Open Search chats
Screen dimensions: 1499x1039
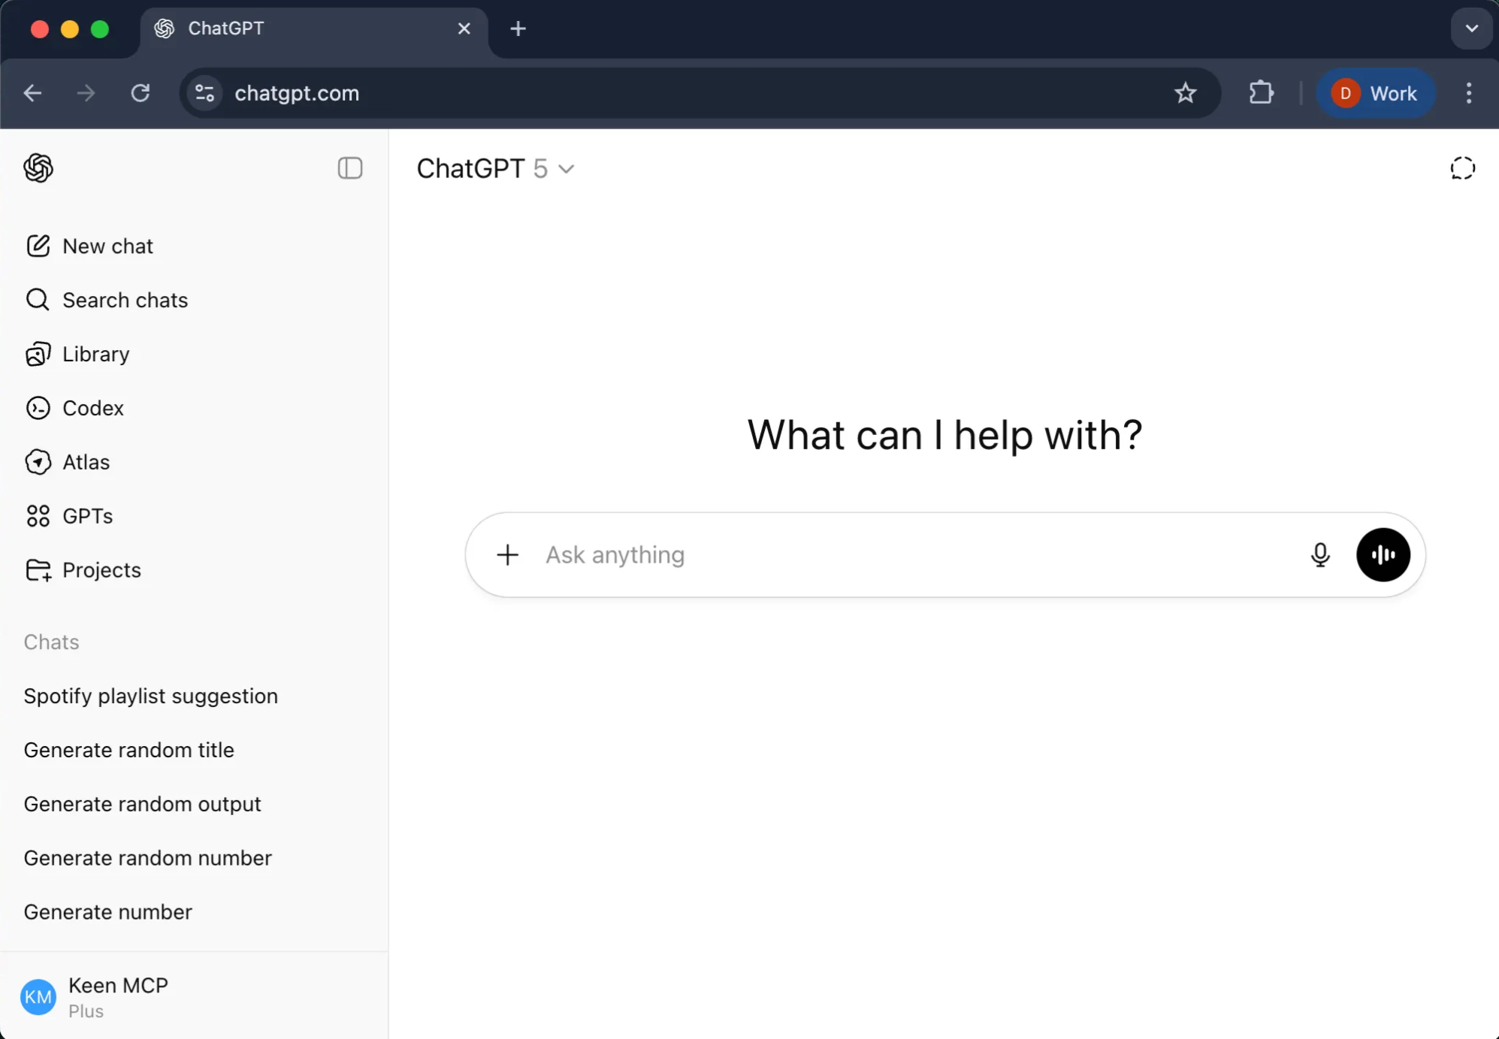tap(125, 300)
